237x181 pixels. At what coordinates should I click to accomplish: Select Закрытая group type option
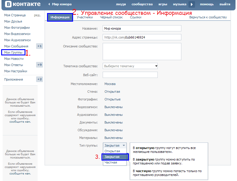[x=115, y=157]
